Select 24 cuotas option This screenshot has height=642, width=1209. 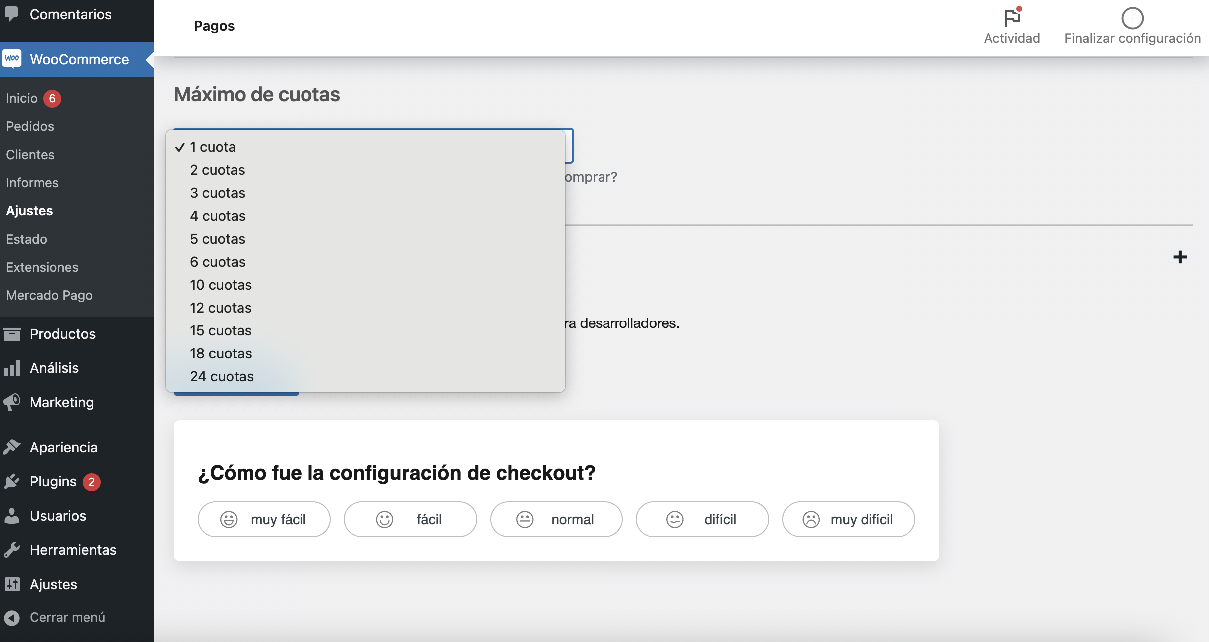(365, 376)
